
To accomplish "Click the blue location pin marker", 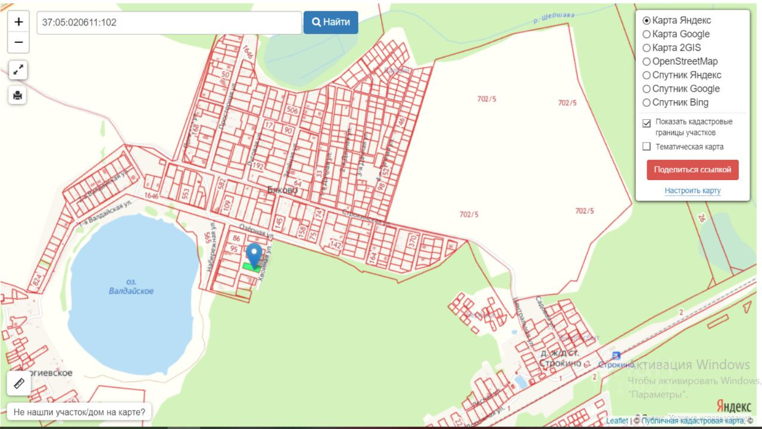I will (x=254, y=256).
